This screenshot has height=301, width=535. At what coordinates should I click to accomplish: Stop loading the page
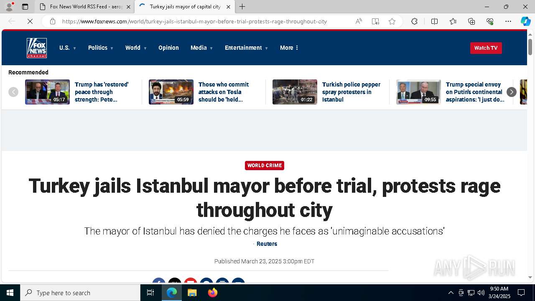click(30, 21)
